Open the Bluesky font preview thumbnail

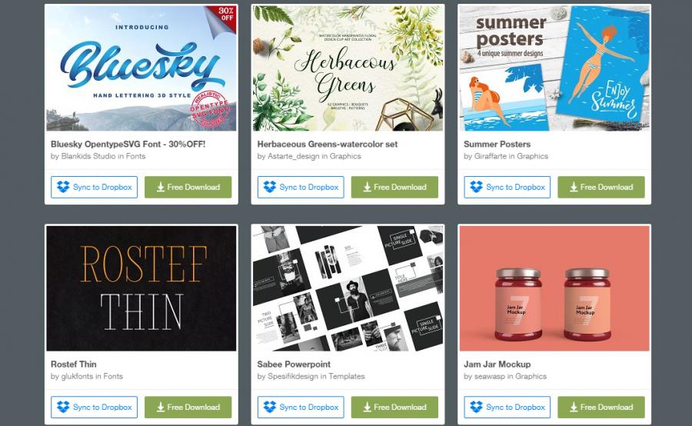click(x=141, y=68)
